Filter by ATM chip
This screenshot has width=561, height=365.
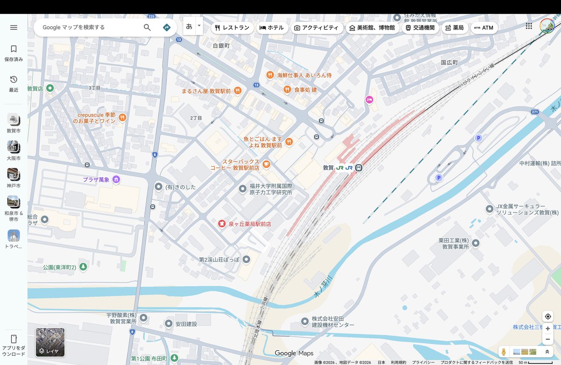point(484,28)
